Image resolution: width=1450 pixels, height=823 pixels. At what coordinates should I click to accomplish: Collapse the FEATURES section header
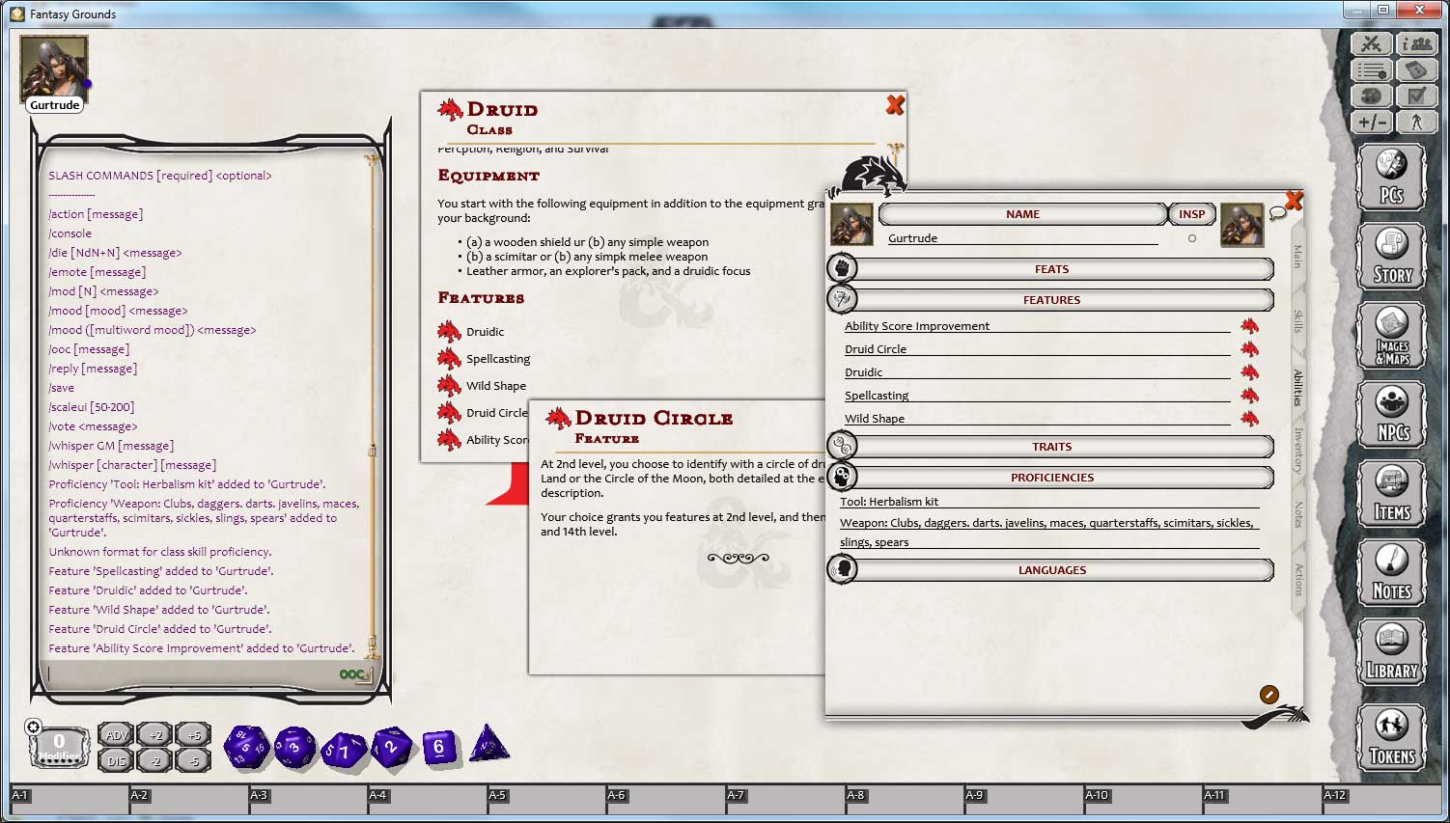tap(1051, 299)
